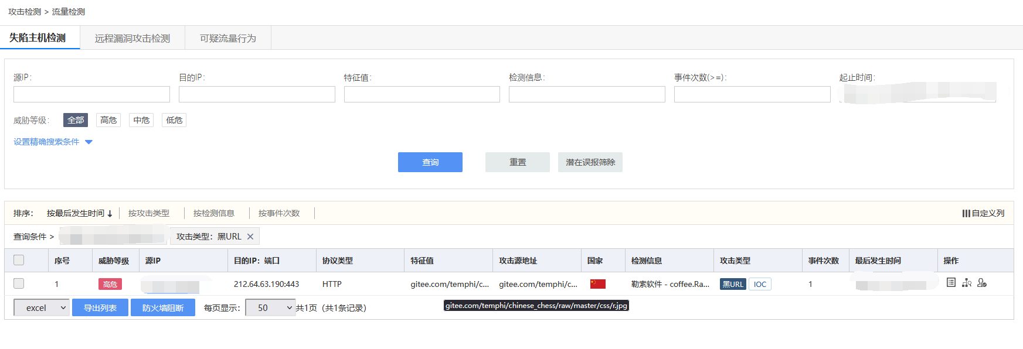Click the topology trace icon in 操作 column
The image size is (1023, 349).
coord(967,283)
